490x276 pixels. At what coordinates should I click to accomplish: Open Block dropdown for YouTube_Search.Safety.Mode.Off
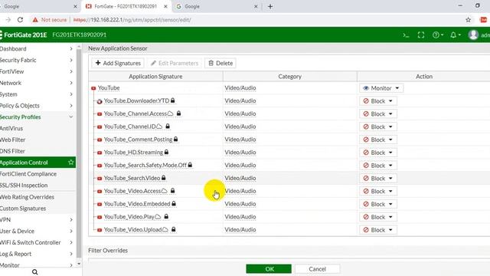(x=377, y=166)
